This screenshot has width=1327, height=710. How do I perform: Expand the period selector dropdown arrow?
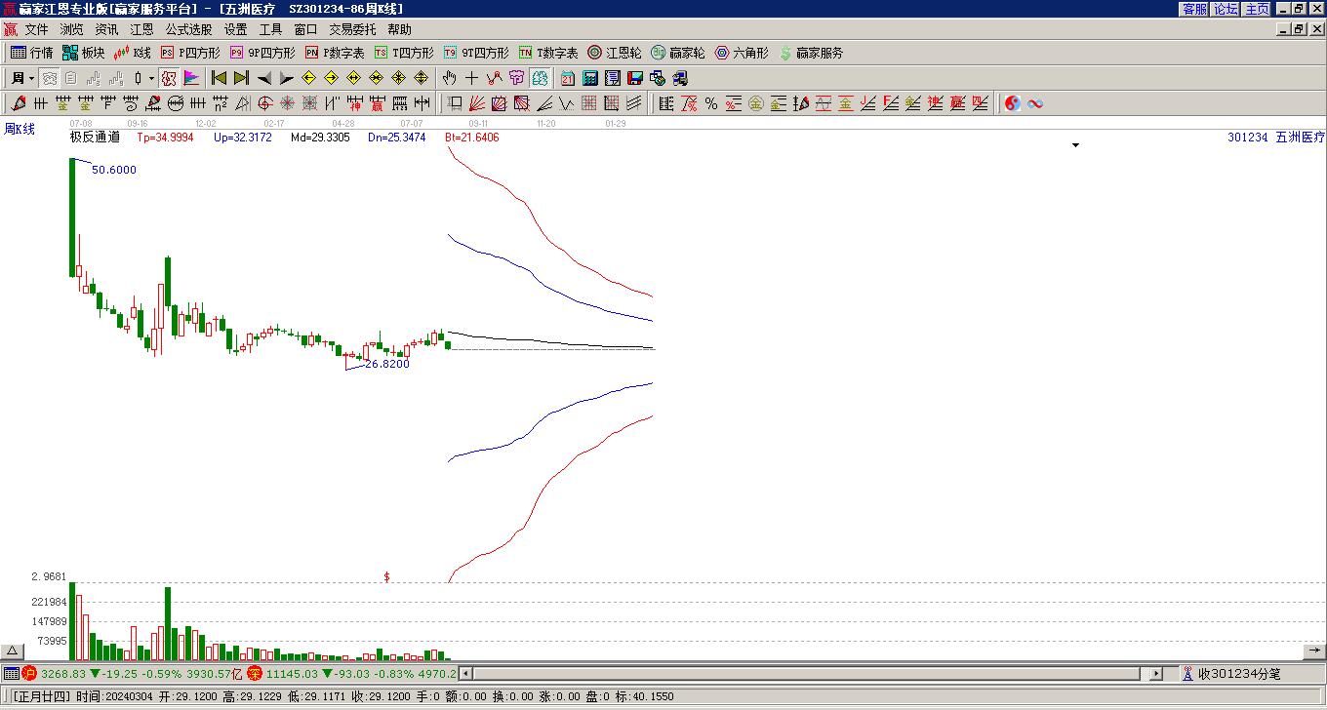[x=32, y=78]
